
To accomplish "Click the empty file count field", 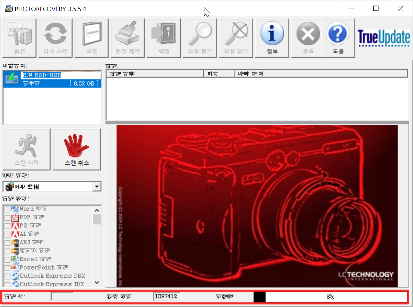I will [x=62, y=297].
